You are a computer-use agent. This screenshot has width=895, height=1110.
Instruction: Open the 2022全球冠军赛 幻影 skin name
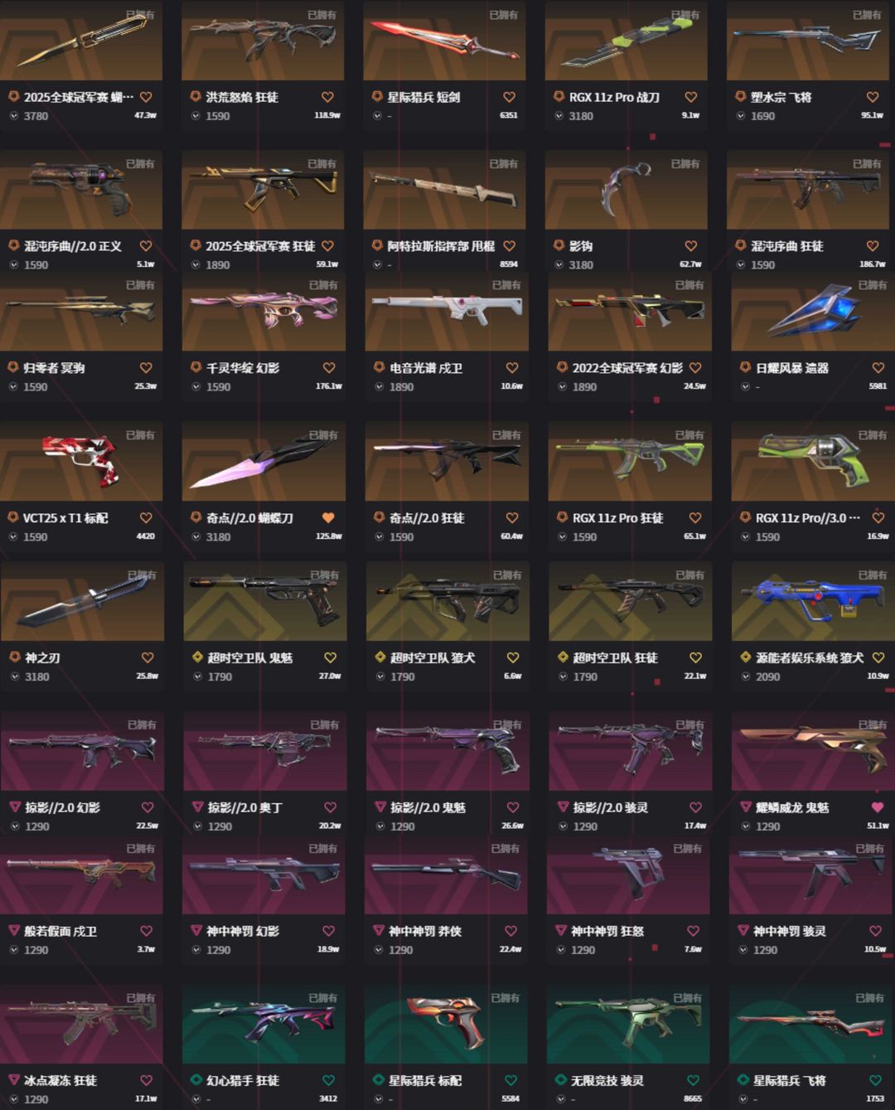[627, 368]
